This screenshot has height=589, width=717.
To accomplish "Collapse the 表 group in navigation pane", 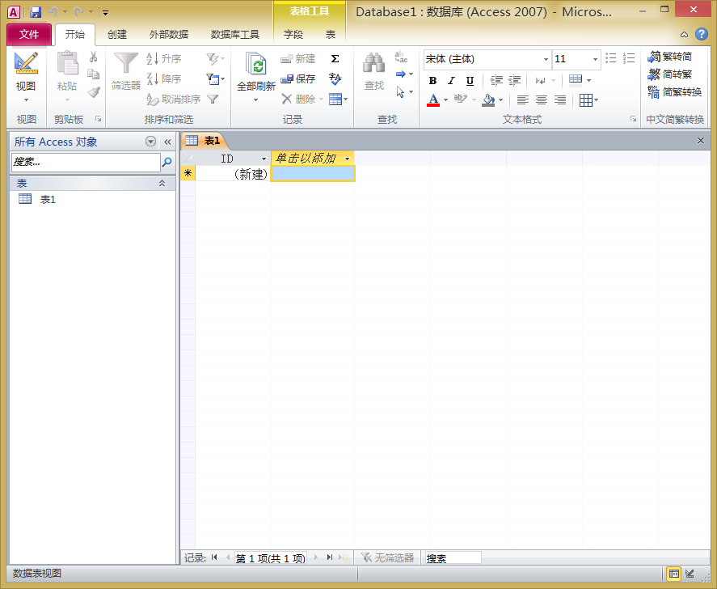I will 162,183.
